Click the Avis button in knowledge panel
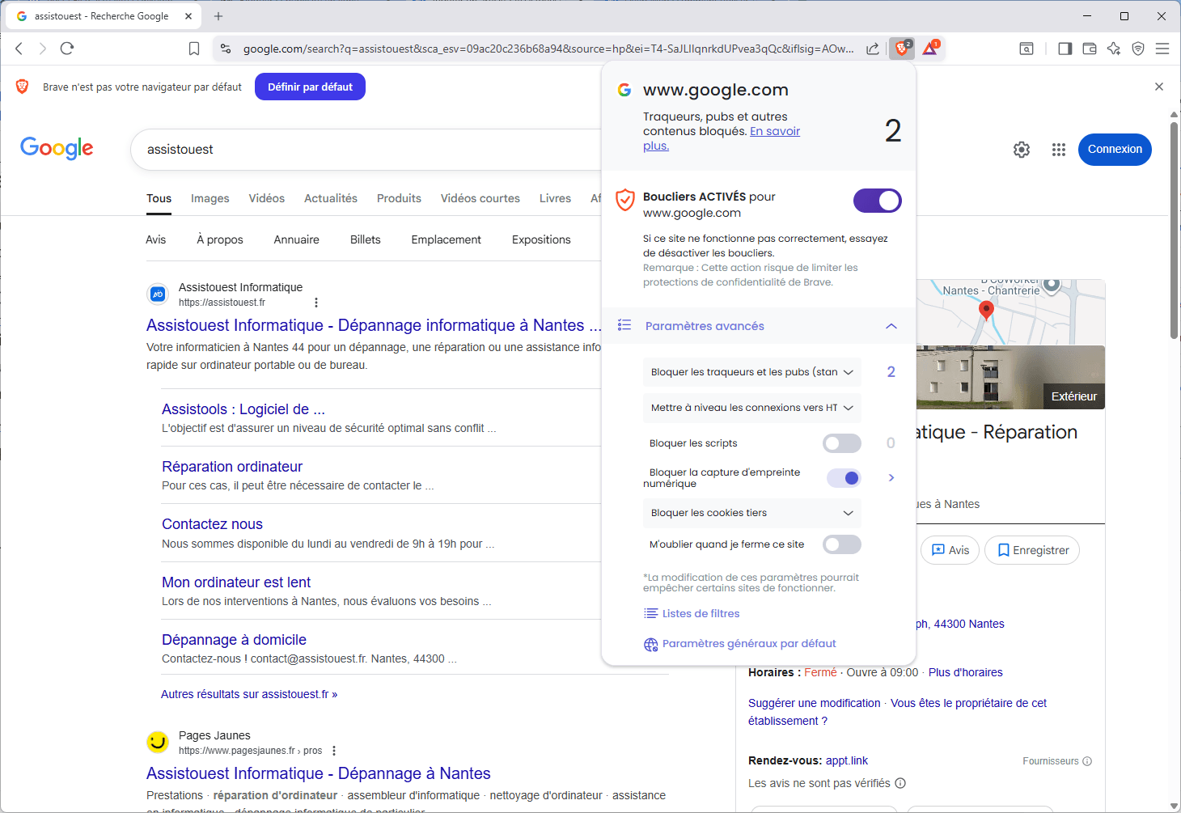The image size is (1181, 813). [x=950, y=550]
